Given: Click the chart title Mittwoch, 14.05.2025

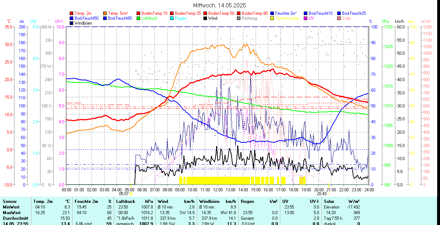Looking at the screenshot, I should [220, 5].
